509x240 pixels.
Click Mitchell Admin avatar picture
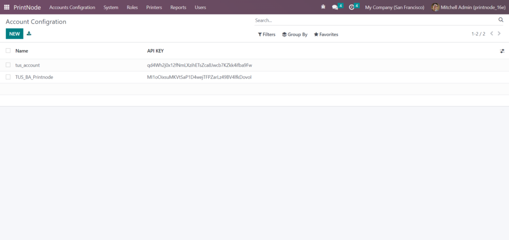point(435,7)
